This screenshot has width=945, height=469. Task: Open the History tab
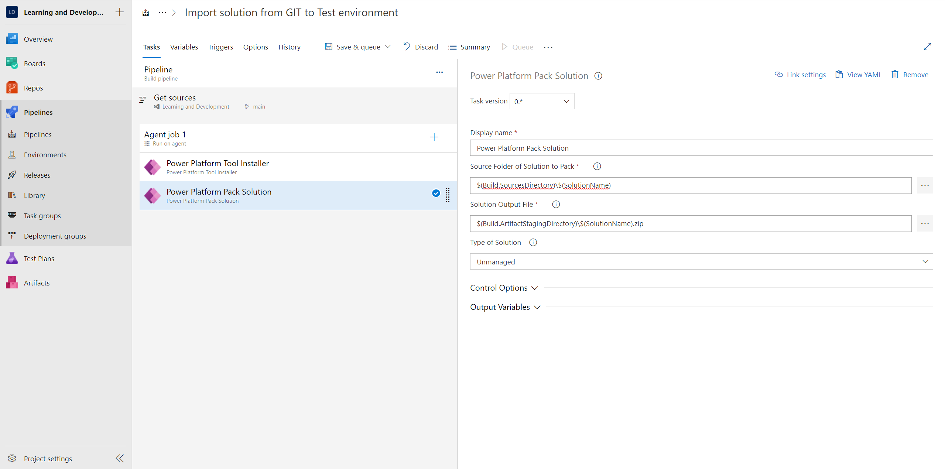pyautogui.click(x=289, y=47)
